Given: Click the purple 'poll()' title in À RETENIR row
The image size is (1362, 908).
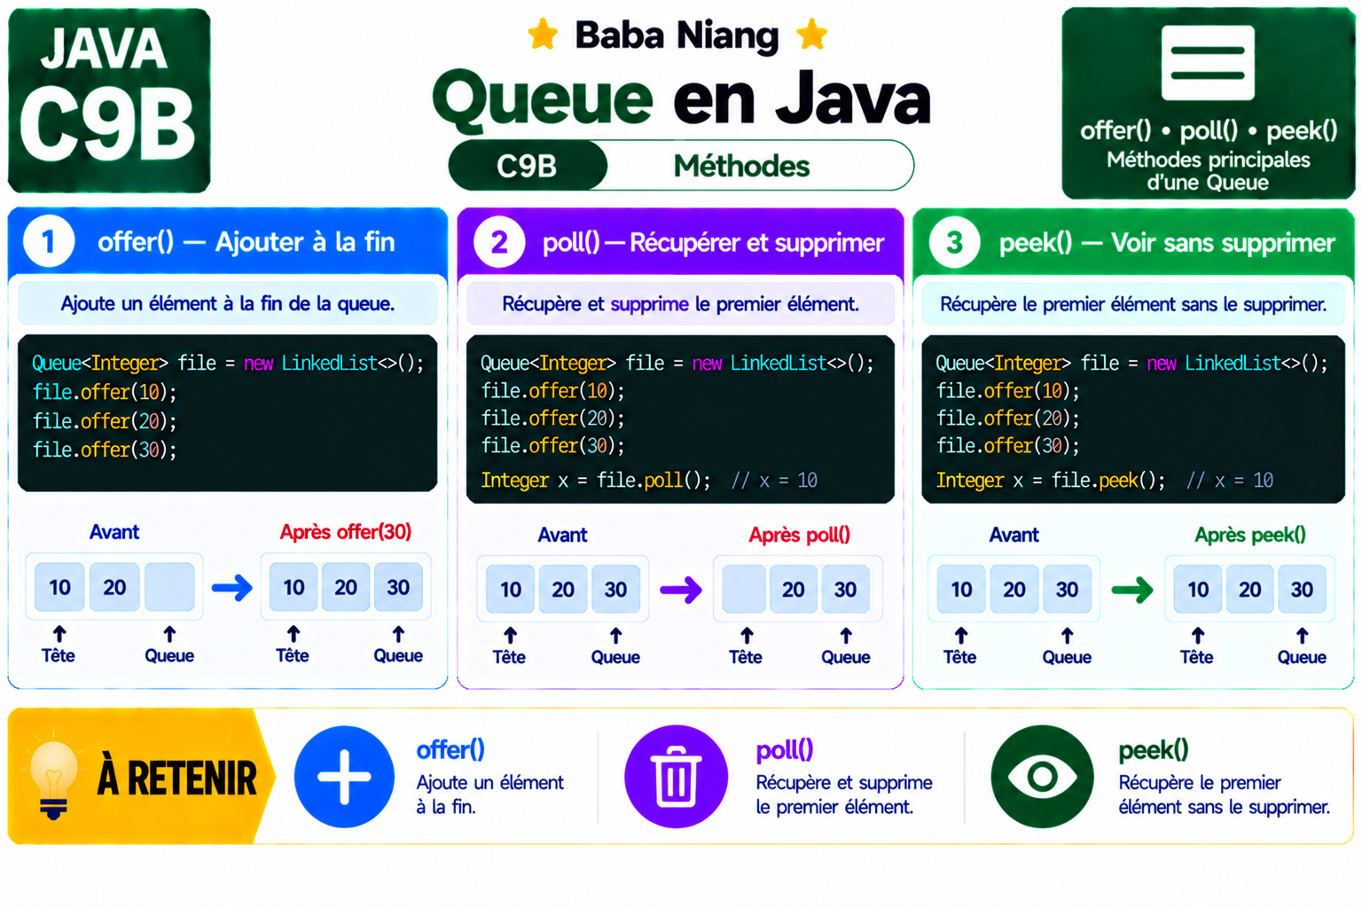Looking at the screenshot, I should point(785,750).
